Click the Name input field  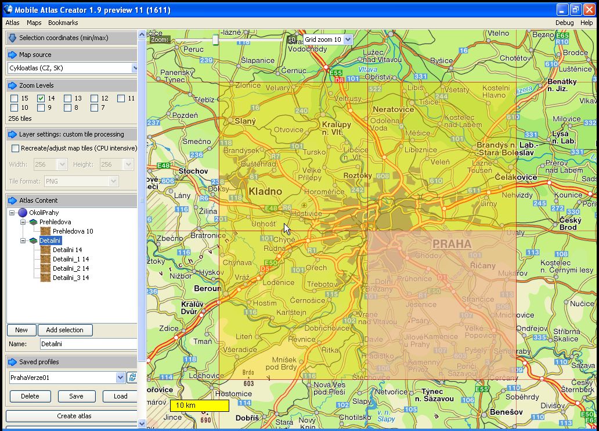(x=89, y=344)
